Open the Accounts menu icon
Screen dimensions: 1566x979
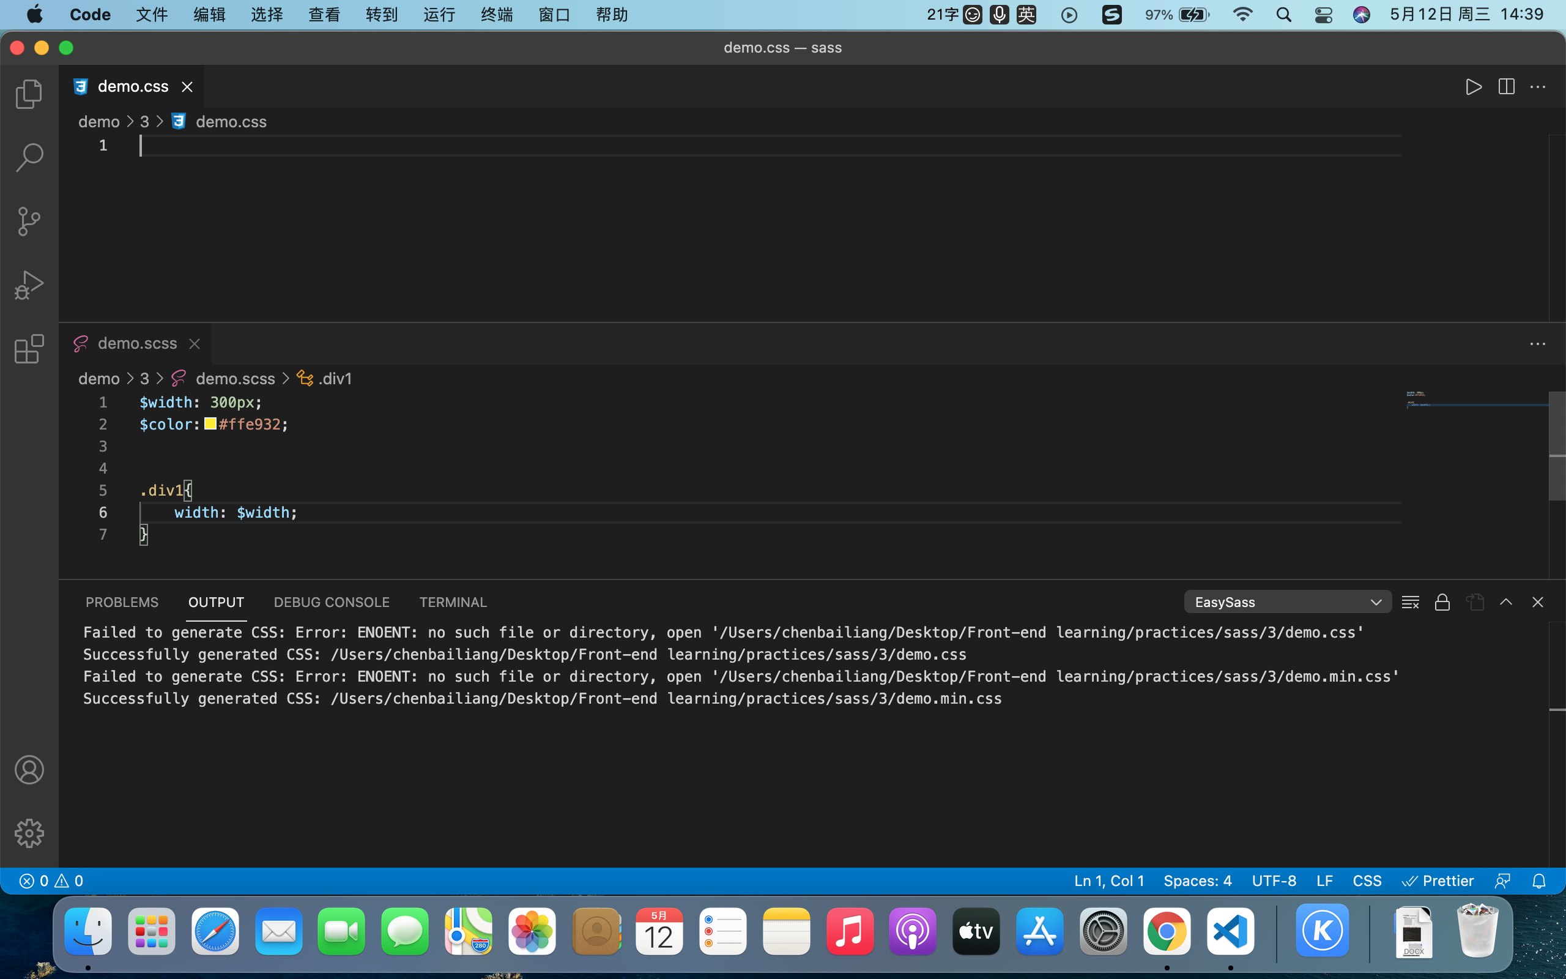tap(29, 770)
